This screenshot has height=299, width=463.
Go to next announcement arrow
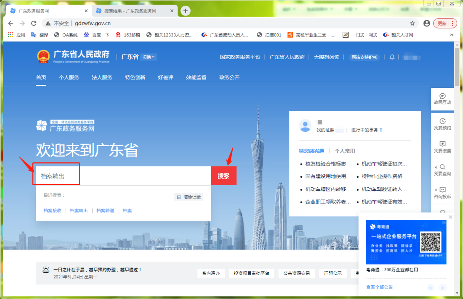tap(442, 288)
